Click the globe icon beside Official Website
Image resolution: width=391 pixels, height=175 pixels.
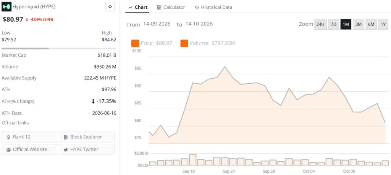[8, 150]
